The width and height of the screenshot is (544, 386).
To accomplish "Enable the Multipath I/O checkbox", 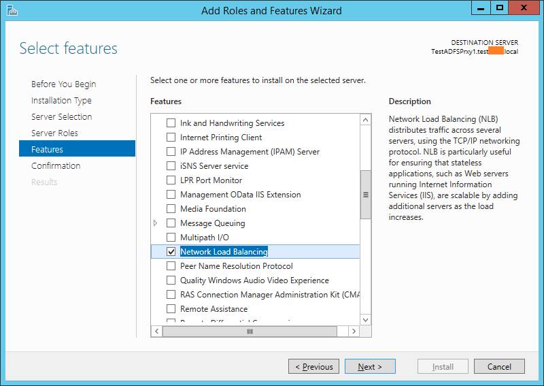I will tap(171, 238).
